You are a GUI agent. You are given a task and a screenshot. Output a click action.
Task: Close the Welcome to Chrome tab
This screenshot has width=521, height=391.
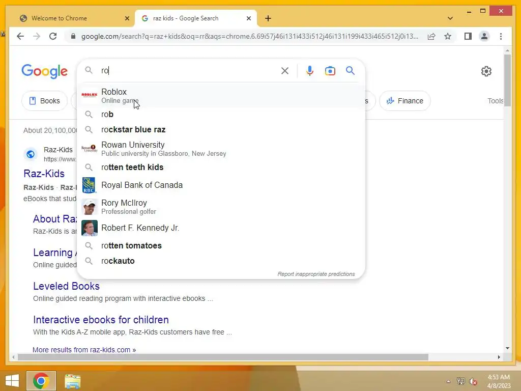coord(127,18)
